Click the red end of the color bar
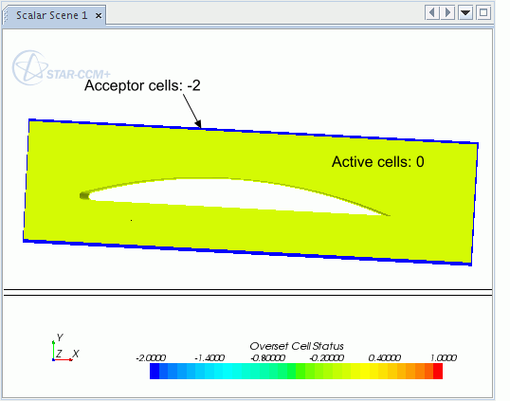This screenshot has width=510, height=401. tap(438, 371)
